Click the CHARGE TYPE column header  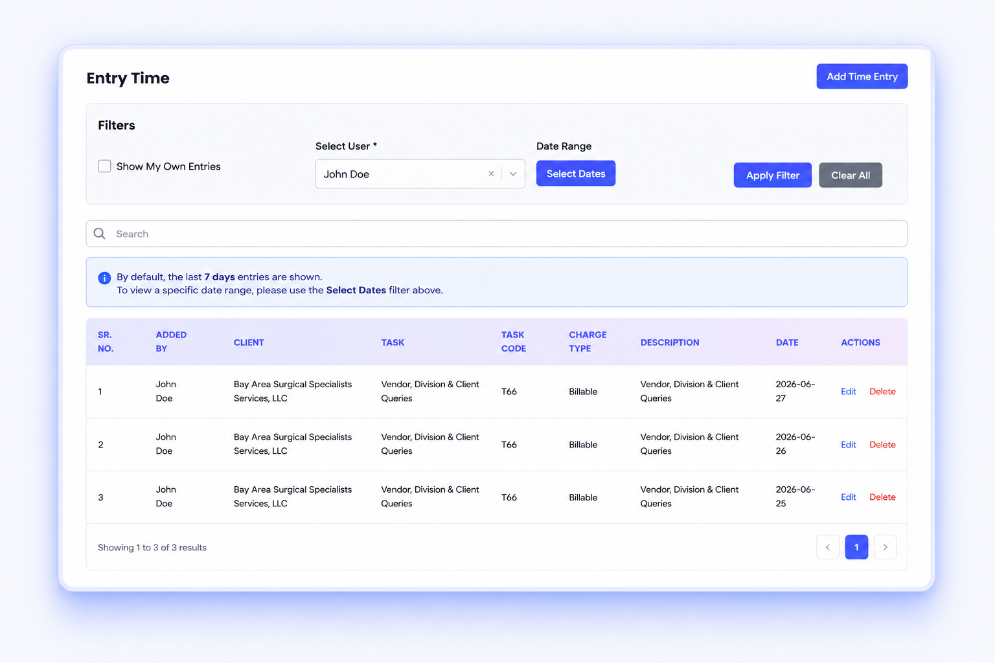coord(588,342)
